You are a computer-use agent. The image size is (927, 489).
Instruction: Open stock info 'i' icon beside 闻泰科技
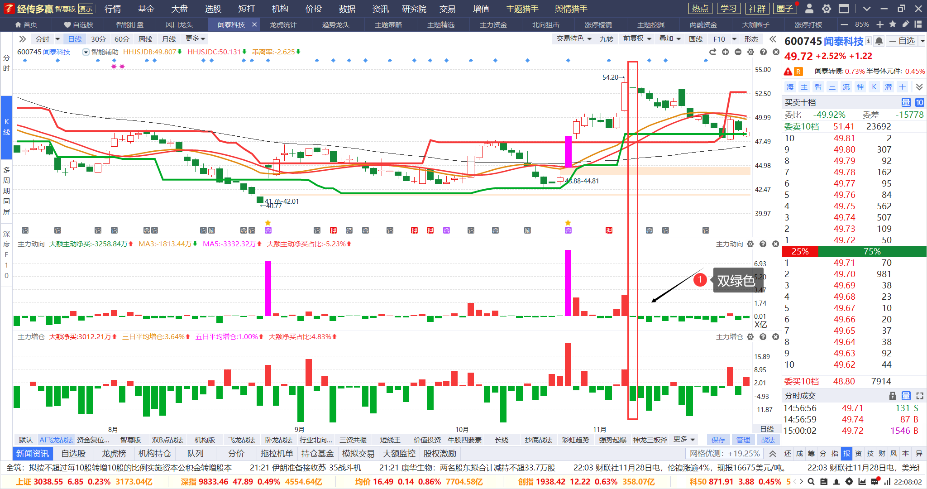pos(868,41)
